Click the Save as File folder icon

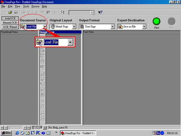point(121,27)
